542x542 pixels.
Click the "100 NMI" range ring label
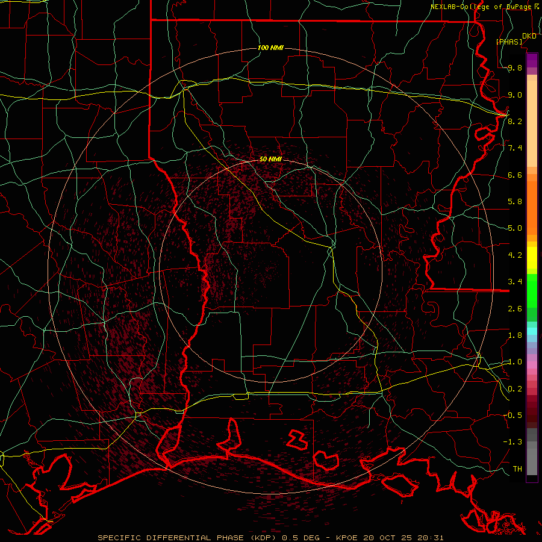click(270, 48)
